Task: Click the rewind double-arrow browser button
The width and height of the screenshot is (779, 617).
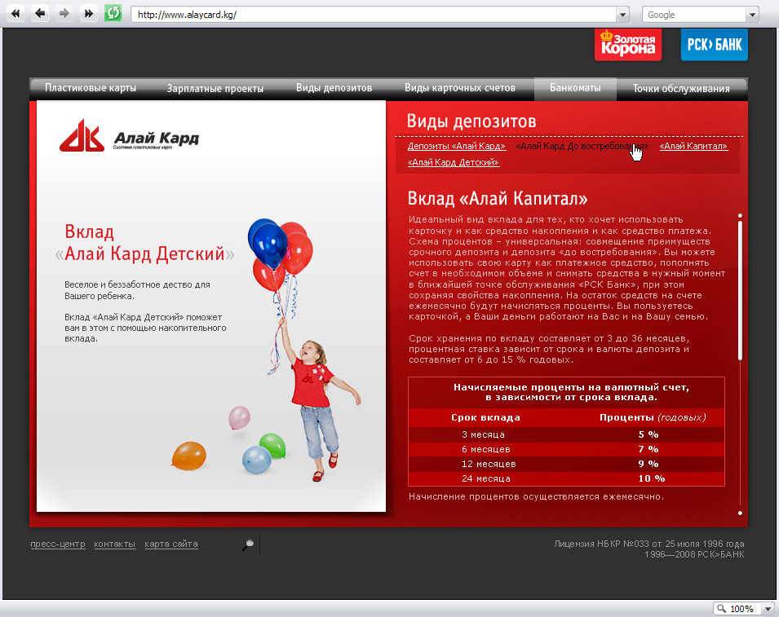Action: tap(15, 13)
